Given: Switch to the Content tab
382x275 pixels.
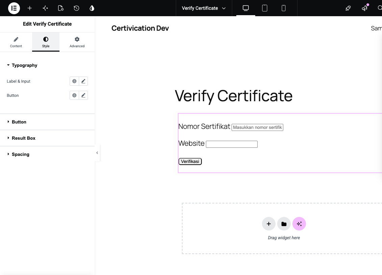Looking at the screenshot, I should 16,42.
